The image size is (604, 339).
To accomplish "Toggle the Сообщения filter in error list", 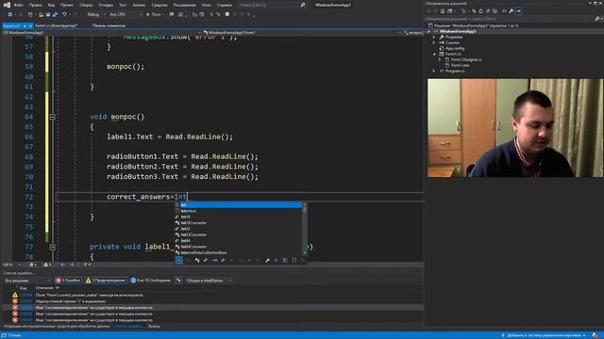I will pos(150,281).
